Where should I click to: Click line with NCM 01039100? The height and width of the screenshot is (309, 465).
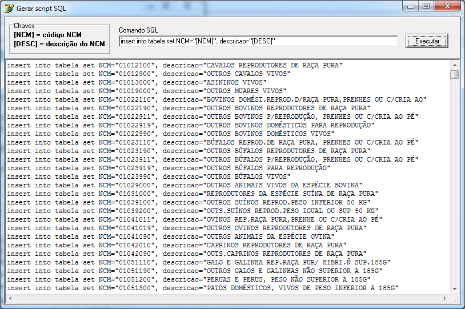[x=189, y=203]
